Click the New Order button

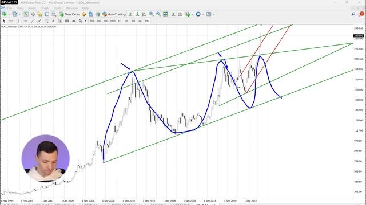(x=70, y=14)
